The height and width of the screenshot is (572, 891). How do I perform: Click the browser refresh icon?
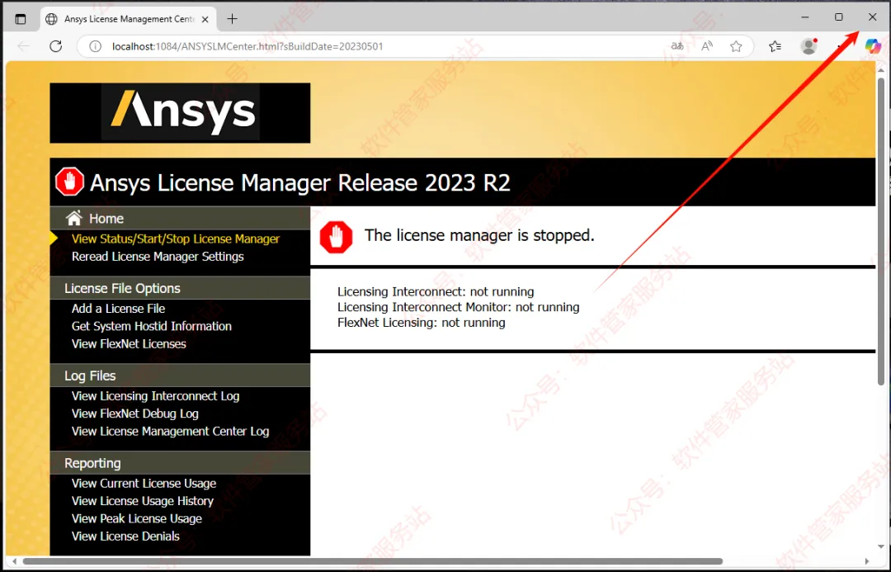(56, 46)
